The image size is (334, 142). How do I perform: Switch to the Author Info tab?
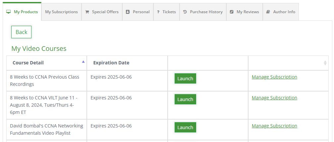click(284, 12)
